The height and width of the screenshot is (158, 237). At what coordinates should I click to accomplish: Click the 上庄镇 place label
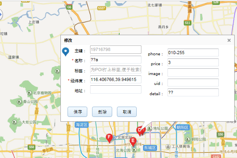[x=34, y=22]
